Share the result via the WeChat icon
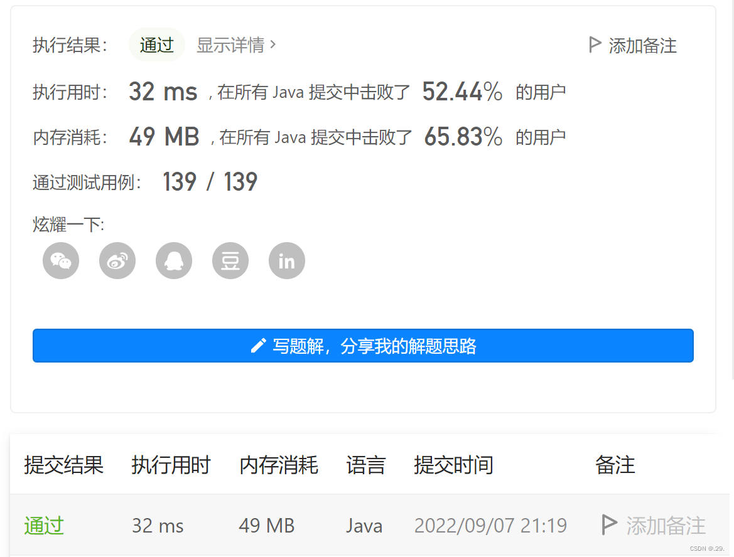Image resolution: width=734 pixels, height=557 pixels. (x=60, y=260)
